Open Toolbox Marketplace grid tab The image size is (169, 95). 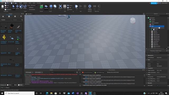point(9,16)
